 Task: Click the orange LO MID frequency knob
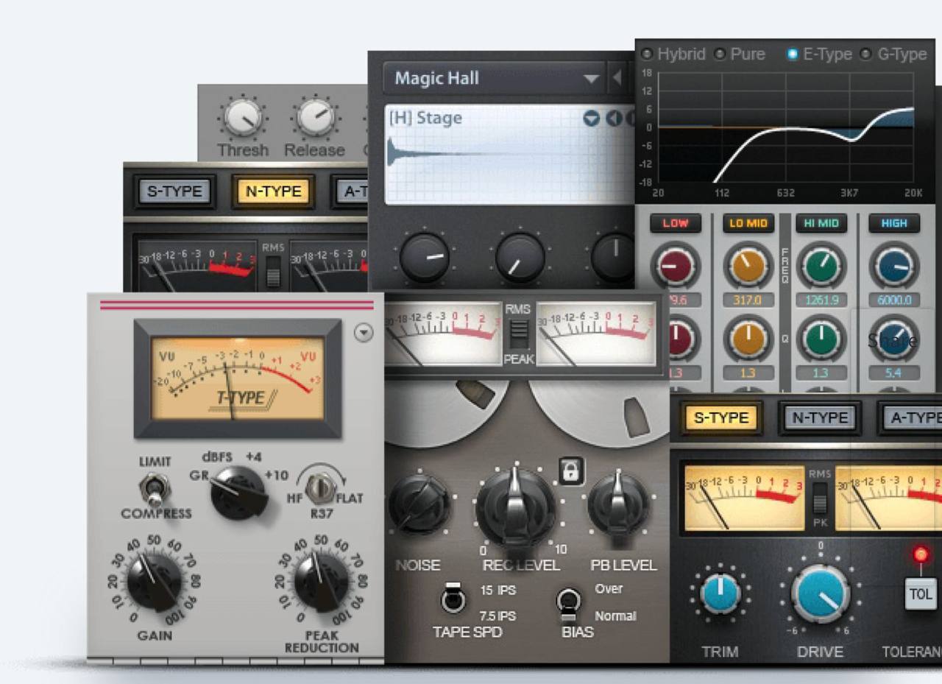748,266
